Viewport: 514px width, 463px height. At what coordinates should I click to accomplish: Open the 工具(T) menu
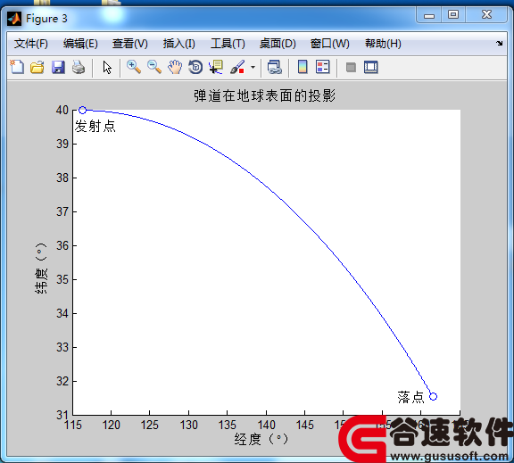228,44
